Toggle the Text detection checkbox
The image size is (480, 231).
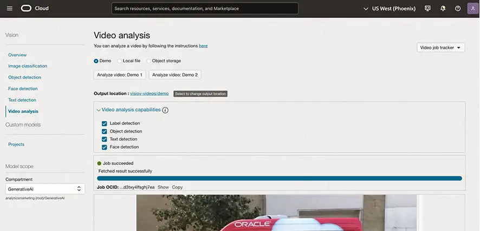105,139
